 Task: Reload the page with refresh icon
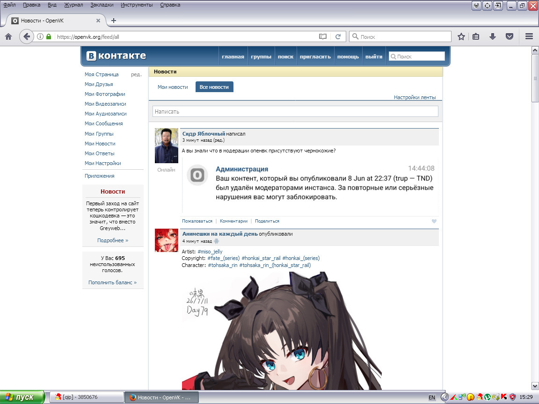338,36
